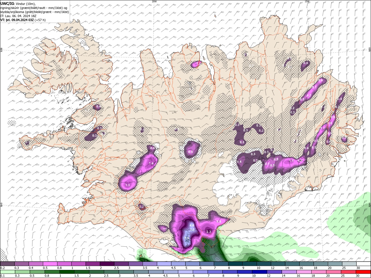Click the '0.2' label under the snow legend
This screenshot has height=278, width=371.
coord(3,268)
